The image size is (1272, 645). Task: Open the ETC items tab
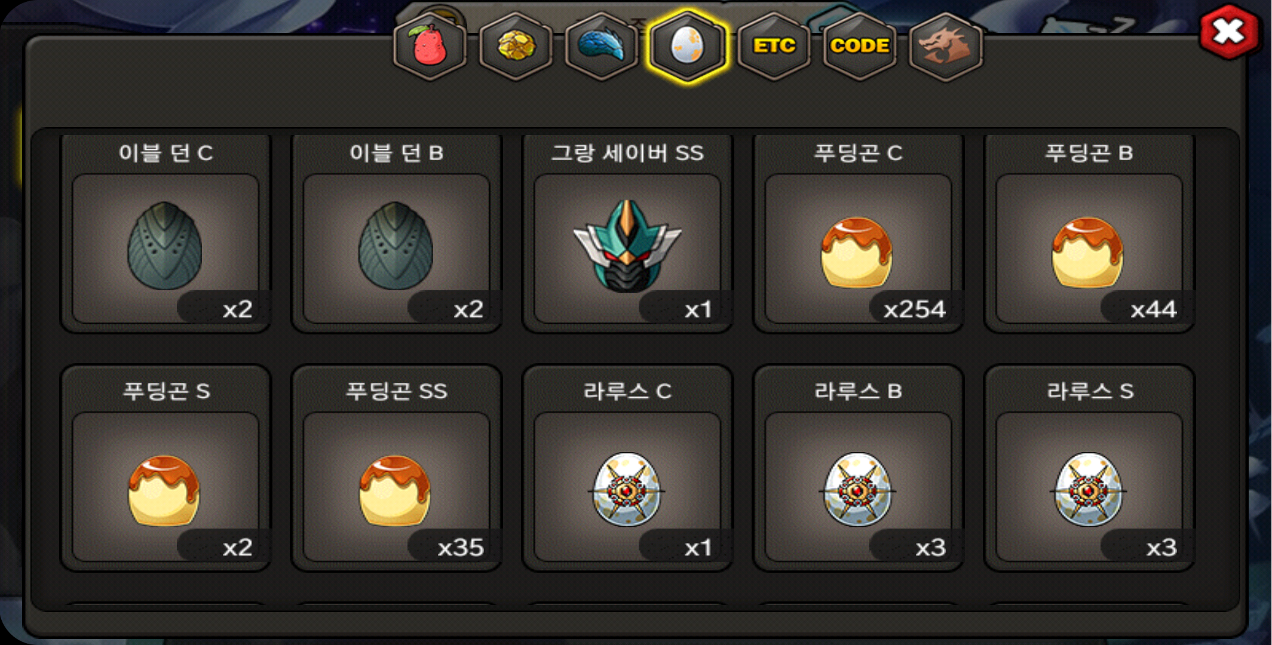pos(774,46)
